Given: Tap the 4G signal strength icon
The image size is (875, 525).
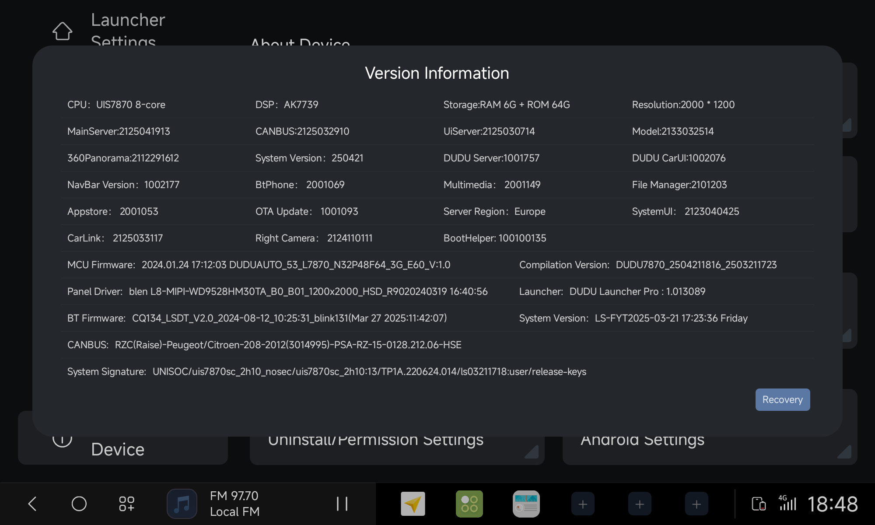Looking at the screenshot, I should [787, 503].
